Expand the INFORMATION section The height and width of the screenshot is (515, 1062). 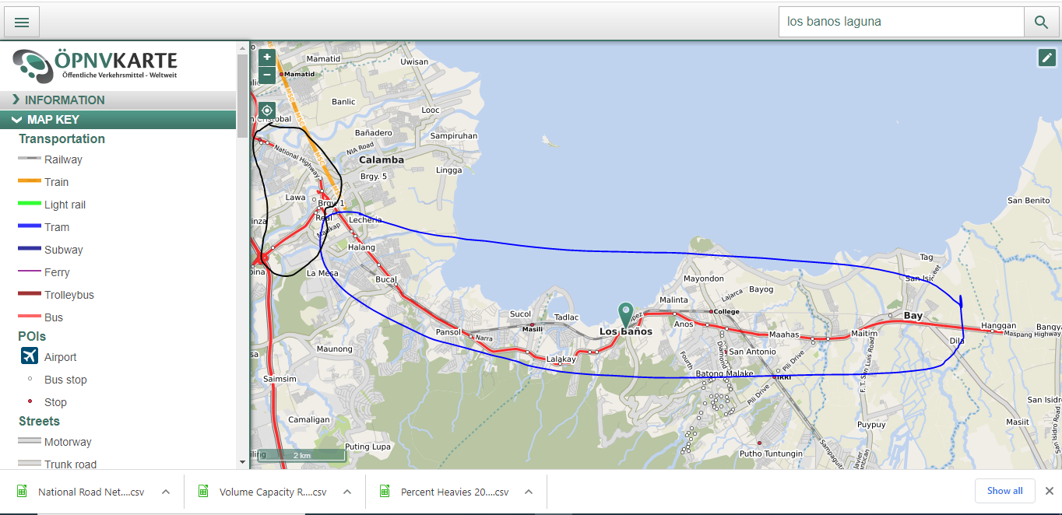click(65, 100)
